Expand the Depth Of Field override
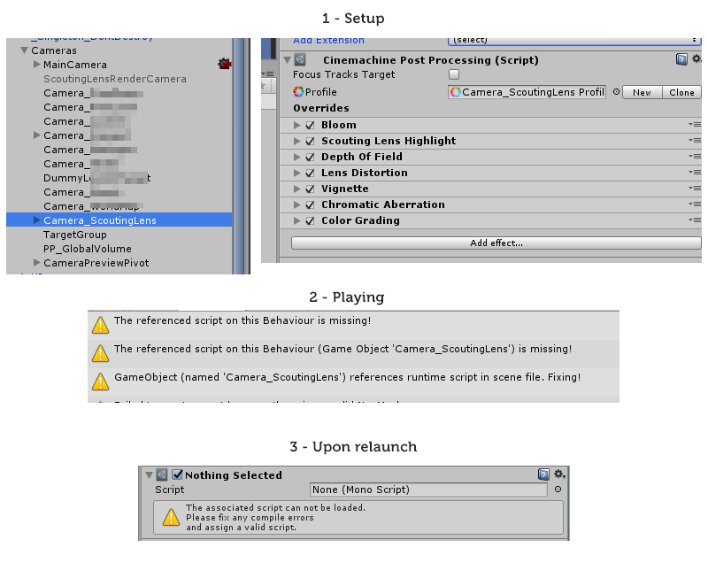This screenshot has width=708, height=563. click(x=296, y=157)
